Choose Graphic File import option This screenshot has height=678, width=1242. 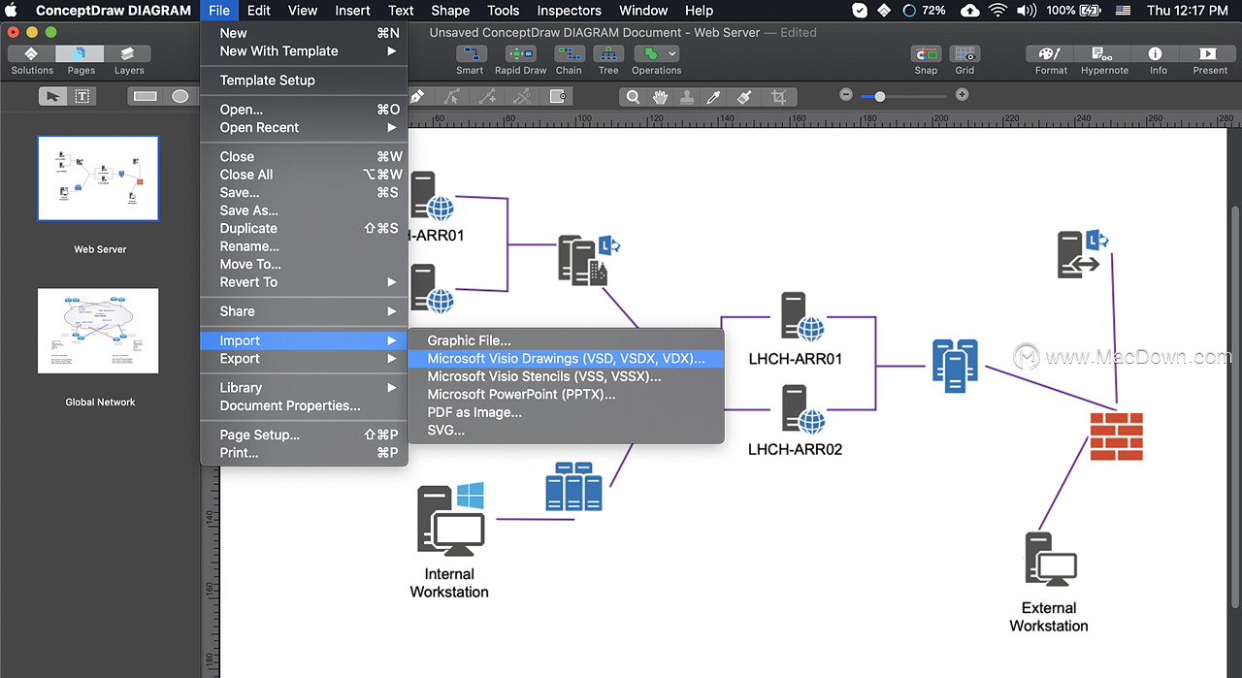(566, 340)
